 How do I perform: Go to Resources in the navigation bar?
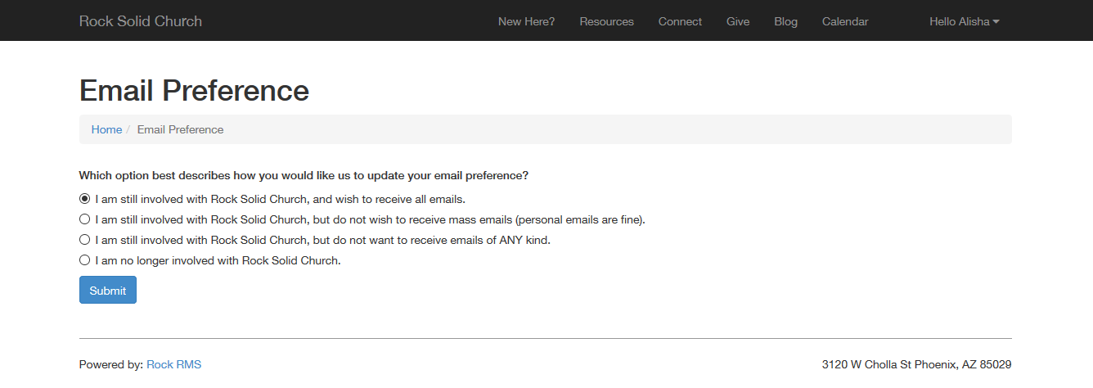coord(606,21)
